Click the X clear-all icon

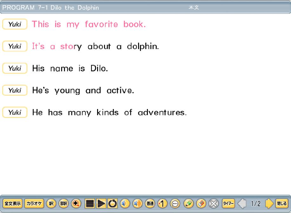click(x=214, y=203)
